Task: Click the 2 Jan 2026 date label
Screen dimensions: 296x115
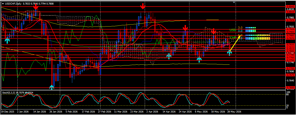Action: click(23, 112)
